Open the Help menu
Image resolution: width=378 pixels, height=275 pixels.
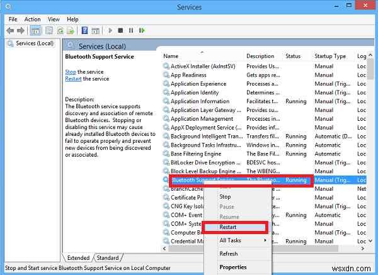tap(72, 20)
